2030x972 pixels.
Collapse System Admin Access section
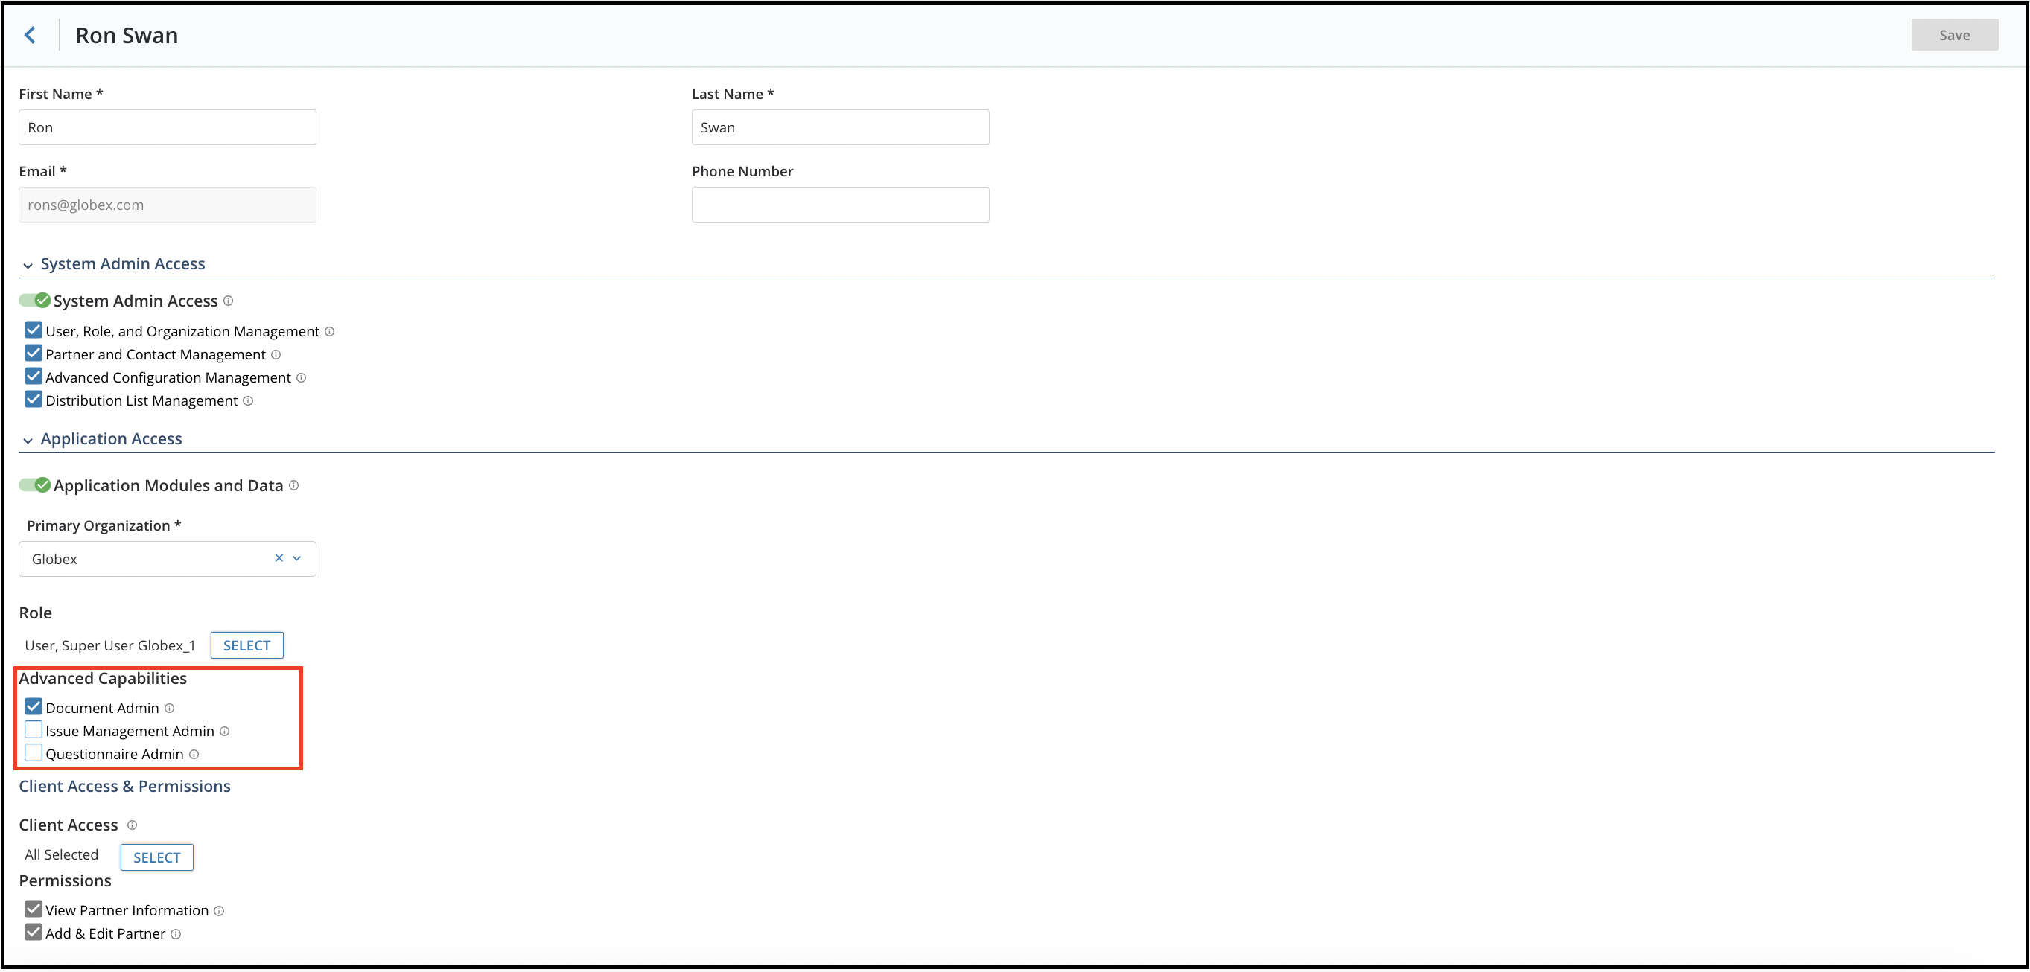pos(28,265)
